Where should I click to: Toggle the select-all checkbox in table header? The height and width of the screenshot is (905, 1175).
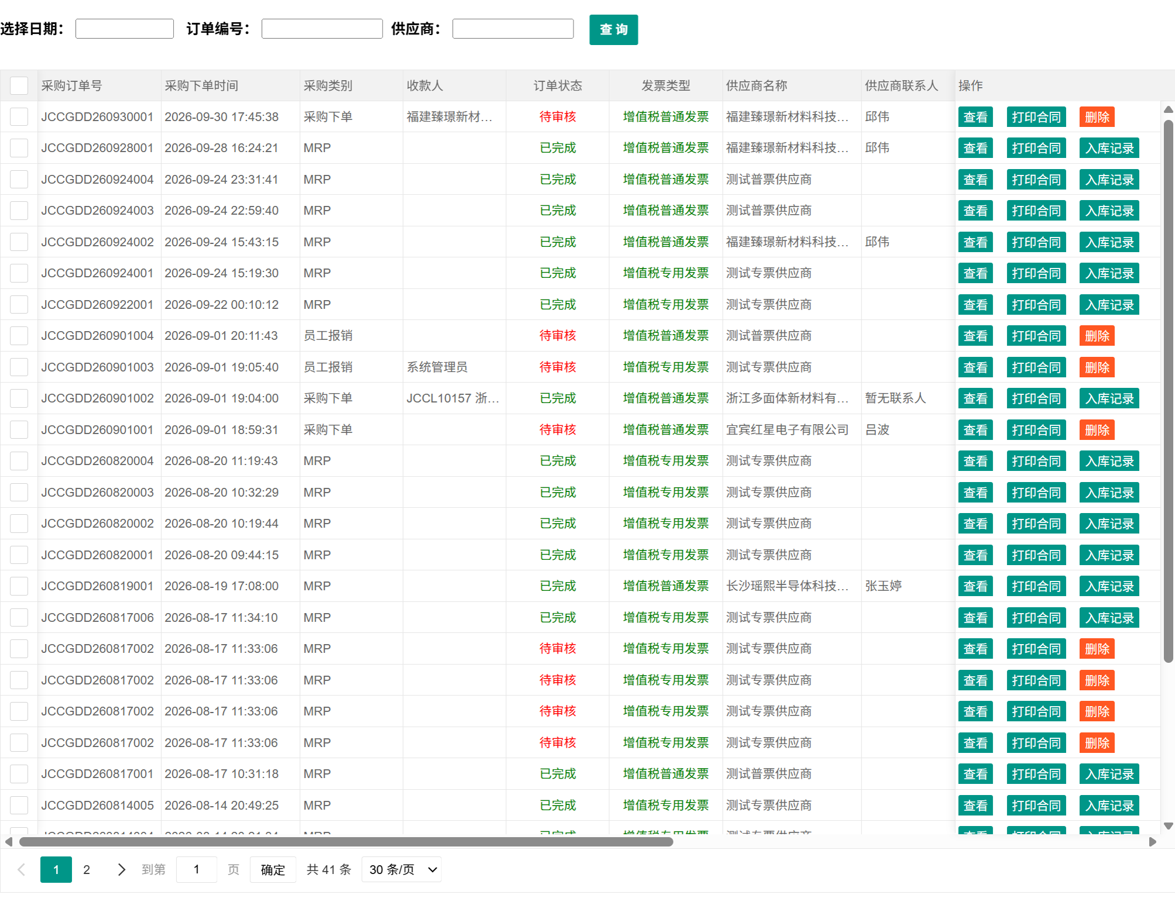pos(19,85)
